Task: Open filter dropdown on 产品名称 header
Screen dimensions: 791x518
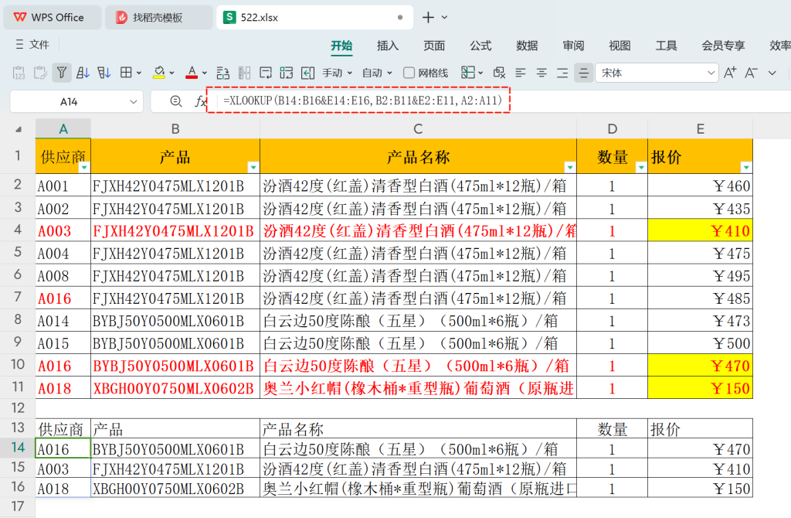Action: pyautogui.click(x=569, y=167)
